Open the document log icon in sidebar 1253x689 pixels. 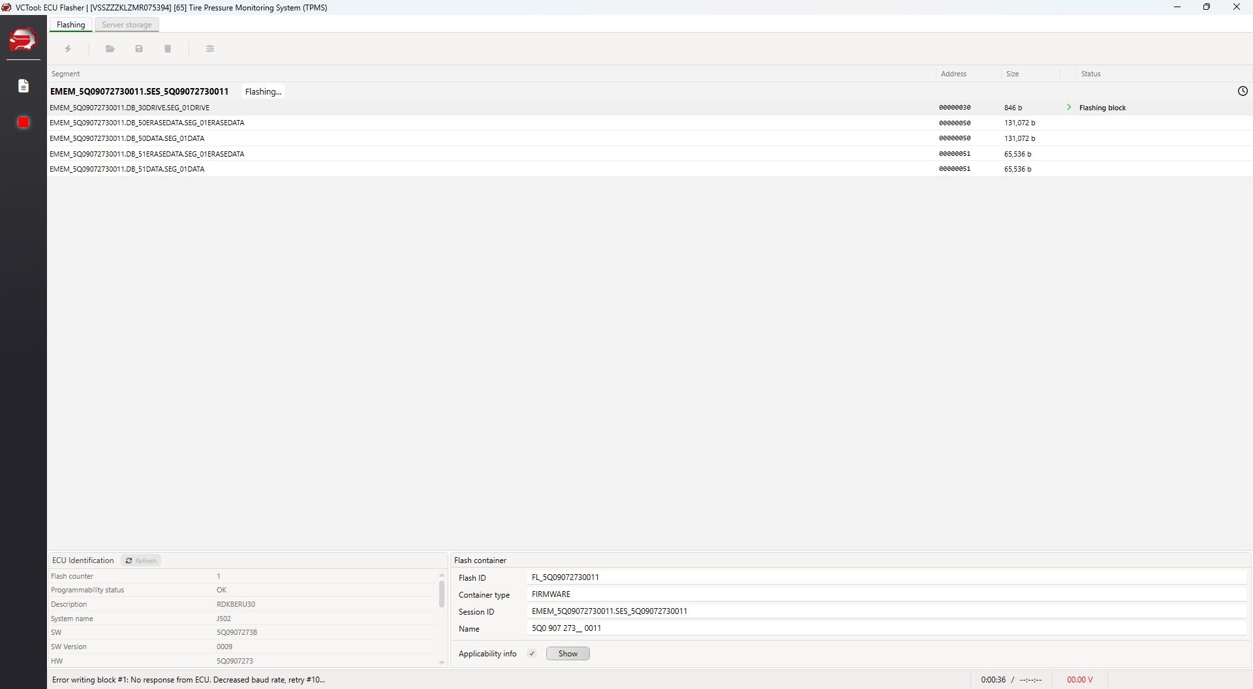23,86
